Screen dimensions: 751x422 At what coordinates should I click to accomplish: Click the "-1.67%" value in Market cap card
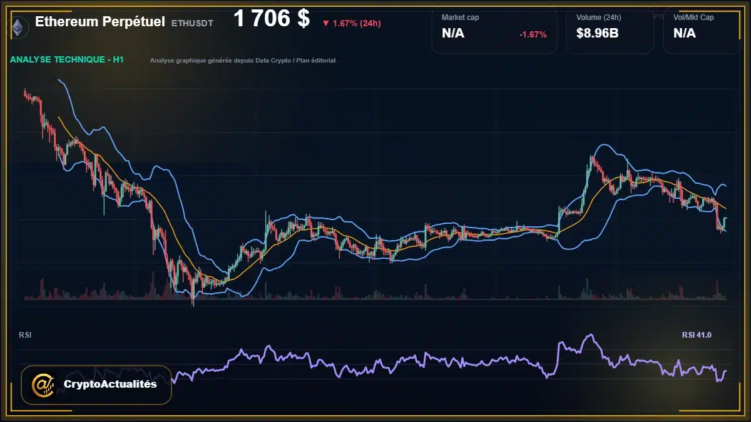(533, 34)
